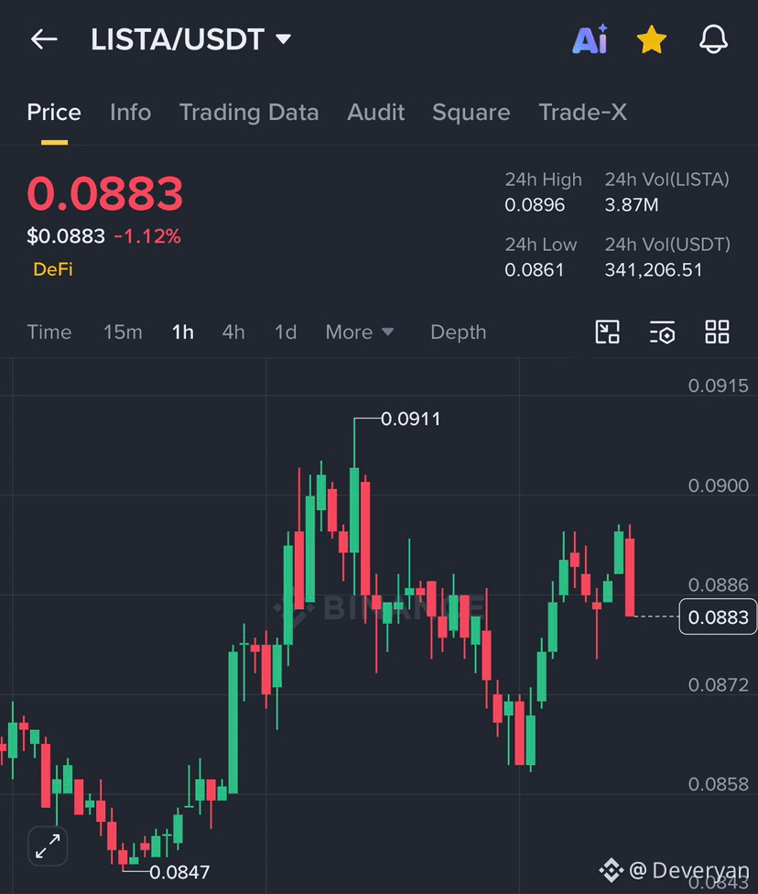Expand the More intervals dropdown

360,332
